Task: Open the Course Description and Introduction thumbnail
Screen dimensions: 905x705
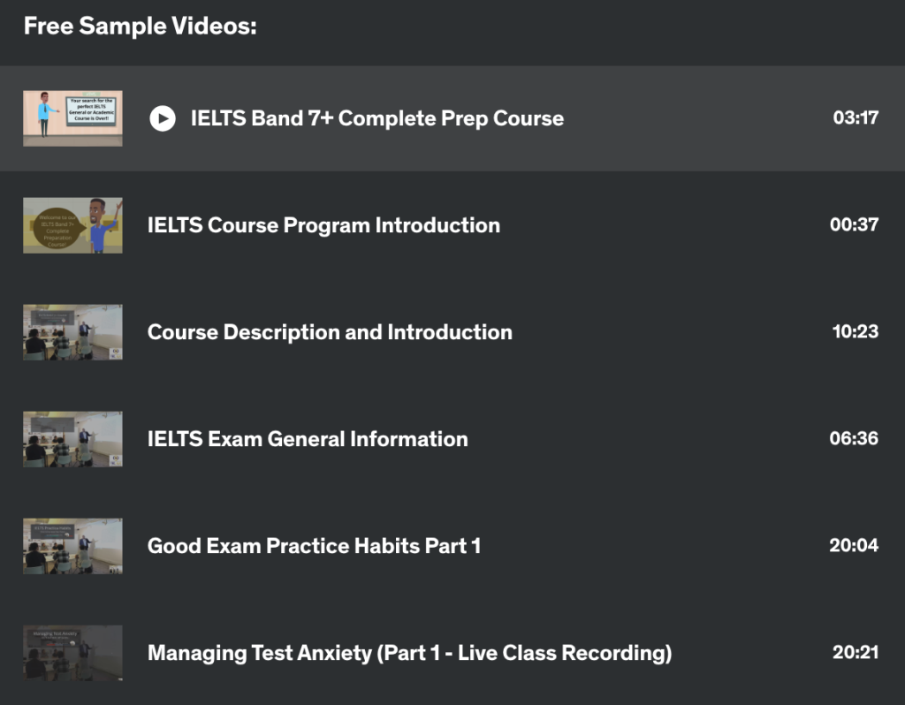Action: tap(72, 332)
